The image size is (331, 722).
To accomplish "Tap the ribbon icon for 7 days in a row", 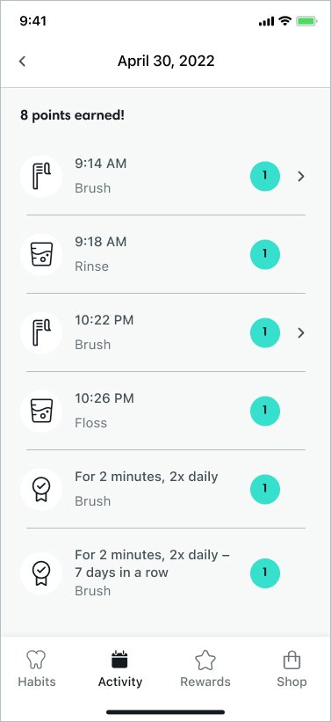I will point(41,572).
